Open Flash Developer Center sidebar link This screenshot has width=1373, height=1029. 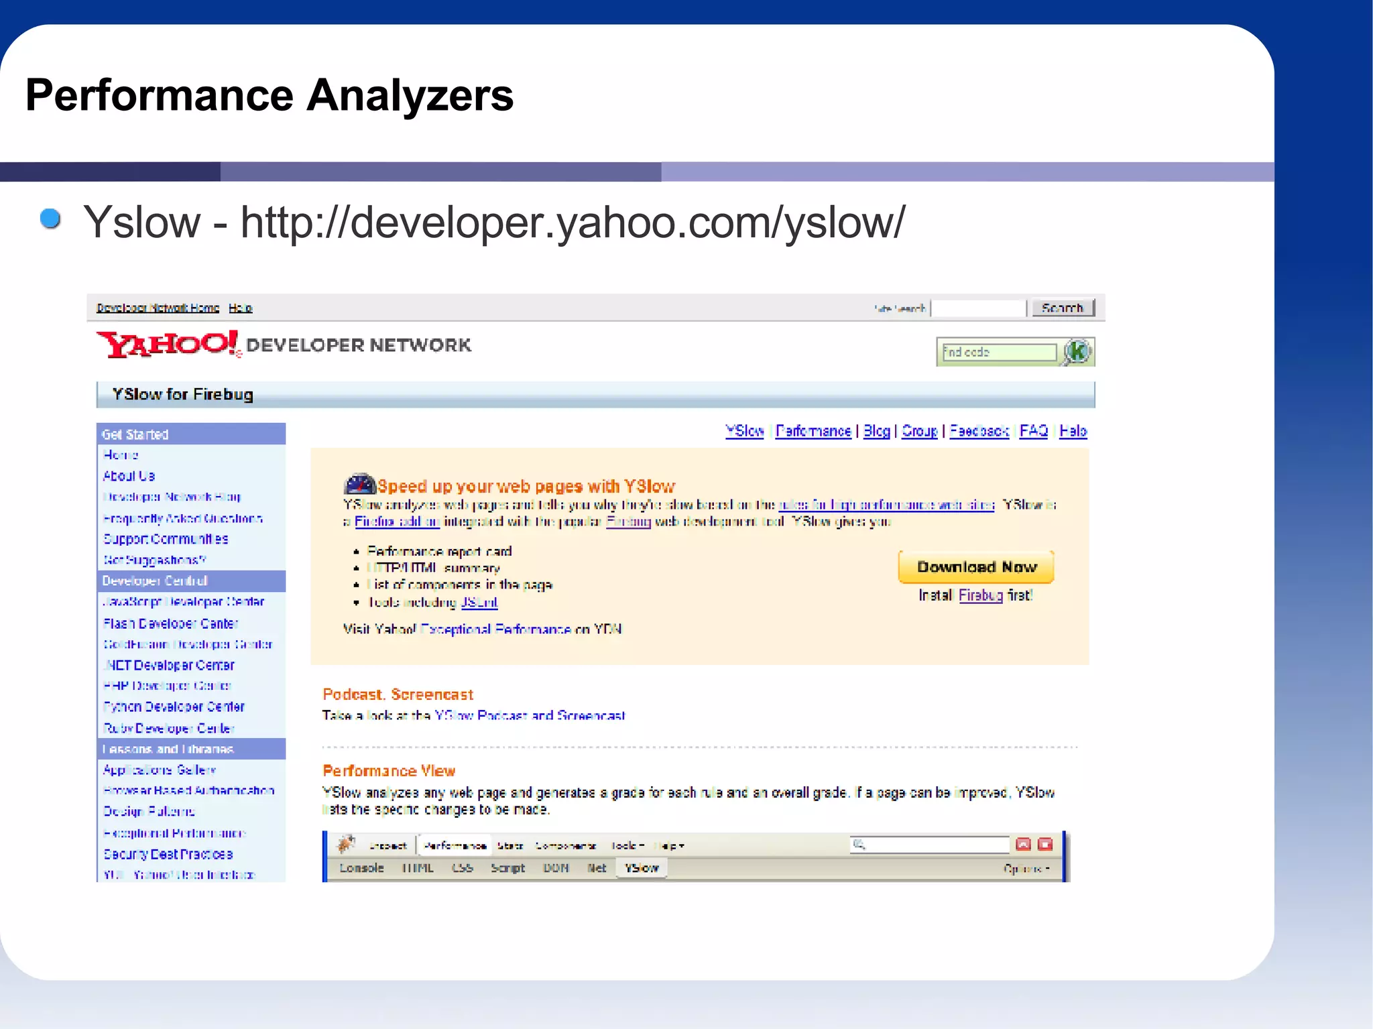(171, 623)
